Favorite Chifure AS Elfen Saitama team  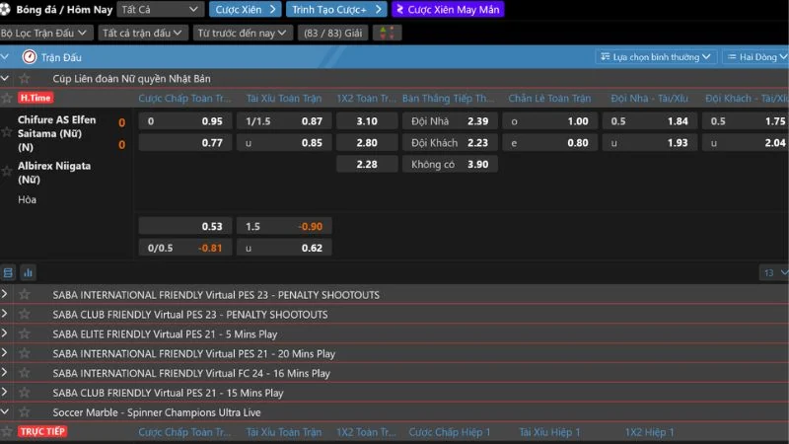6,132
